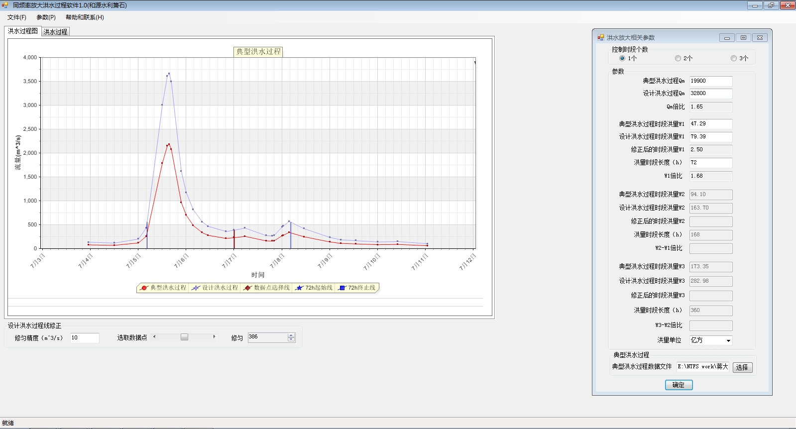
Task: Click the 数据点选择线 legend icon
Action: coord(247,288)
